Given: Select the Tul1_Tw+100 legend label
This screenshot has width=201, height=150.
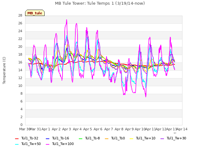Looking at the screenshot, I should coord(63,144).
